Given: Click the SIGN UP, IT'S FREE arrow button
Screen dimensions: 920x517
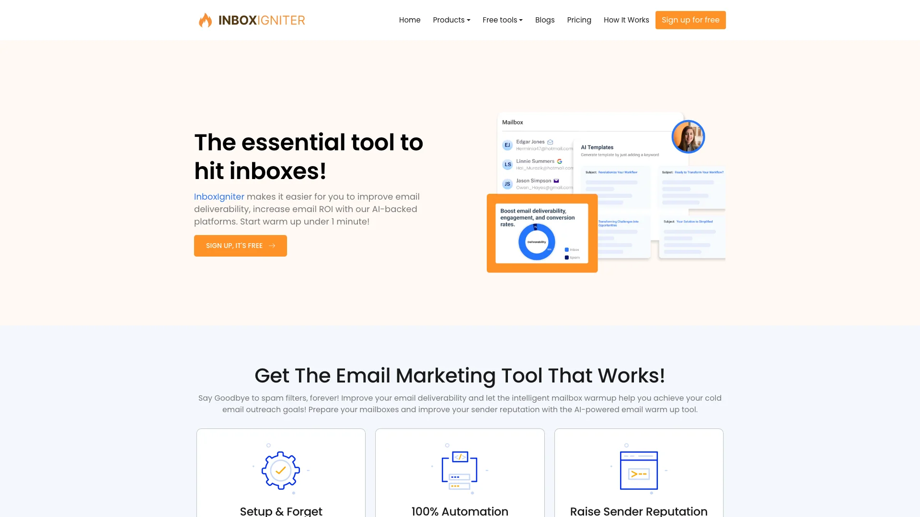Looking at the screenshot, I should click(240, 245).
